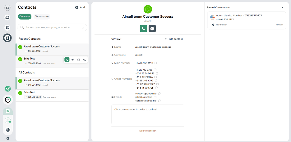The height and width of the screenshot is (142, 291).
Task: Click Delete contact link
Action: coord(148,131)
